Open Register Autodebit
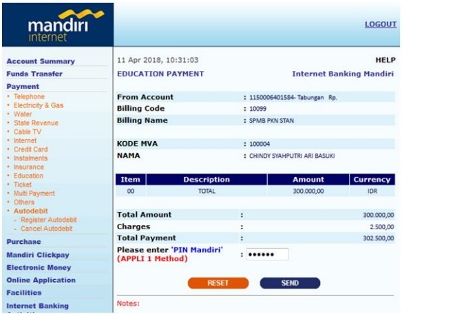The image size is (455, 314). [49, 220]
